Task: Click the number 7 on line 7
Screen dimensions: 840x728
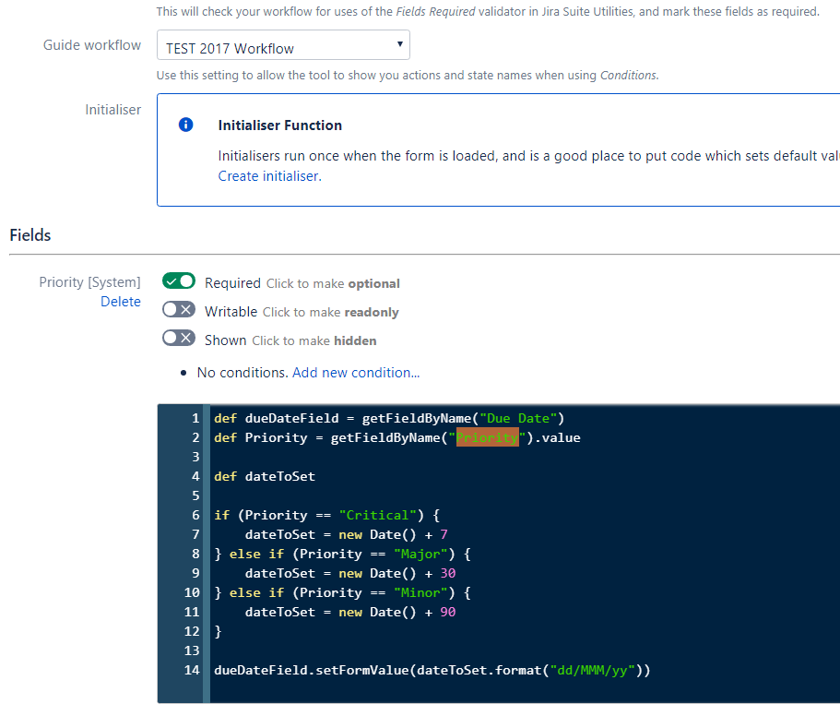Action: pyautogui.click(x=444, y=534)
